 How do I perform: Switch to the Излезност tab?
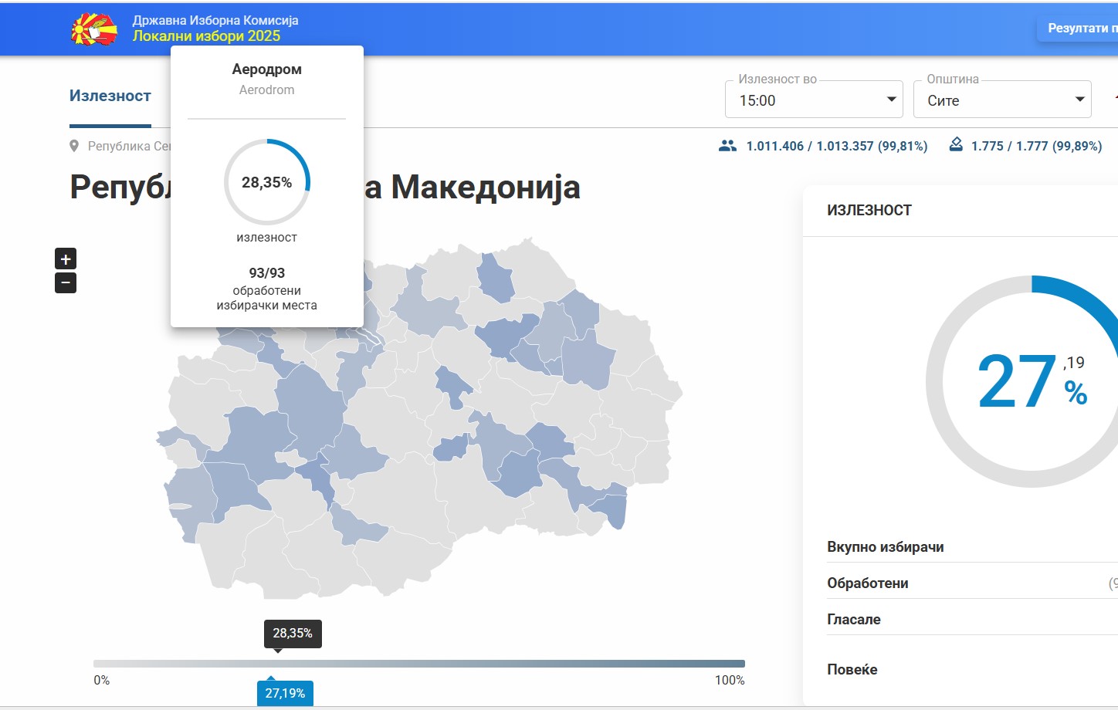point(110,96)
